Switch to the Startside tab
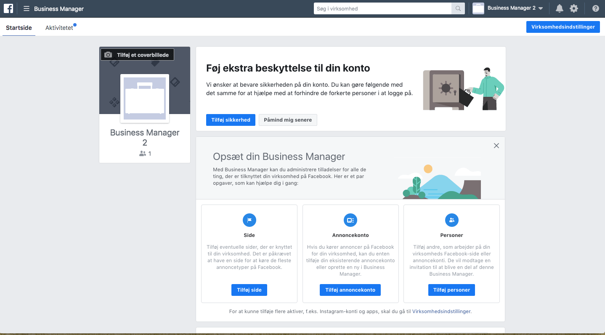 tap(19, 27)
